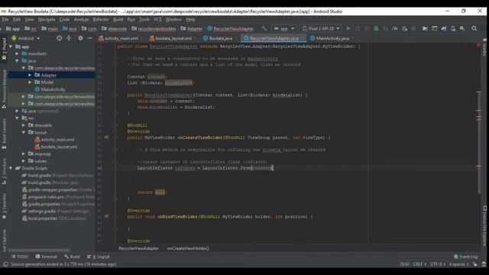Screen dimensions: 489x275
Task: Click Scroll from Source target icon
Action: pos(60,38)
